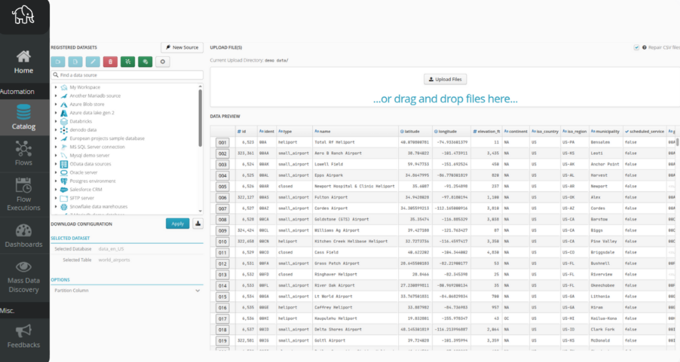This screenshot has height=362, width=680.
Task: Click the add folder icon in dataset toolbar
Action: (58, 62)
